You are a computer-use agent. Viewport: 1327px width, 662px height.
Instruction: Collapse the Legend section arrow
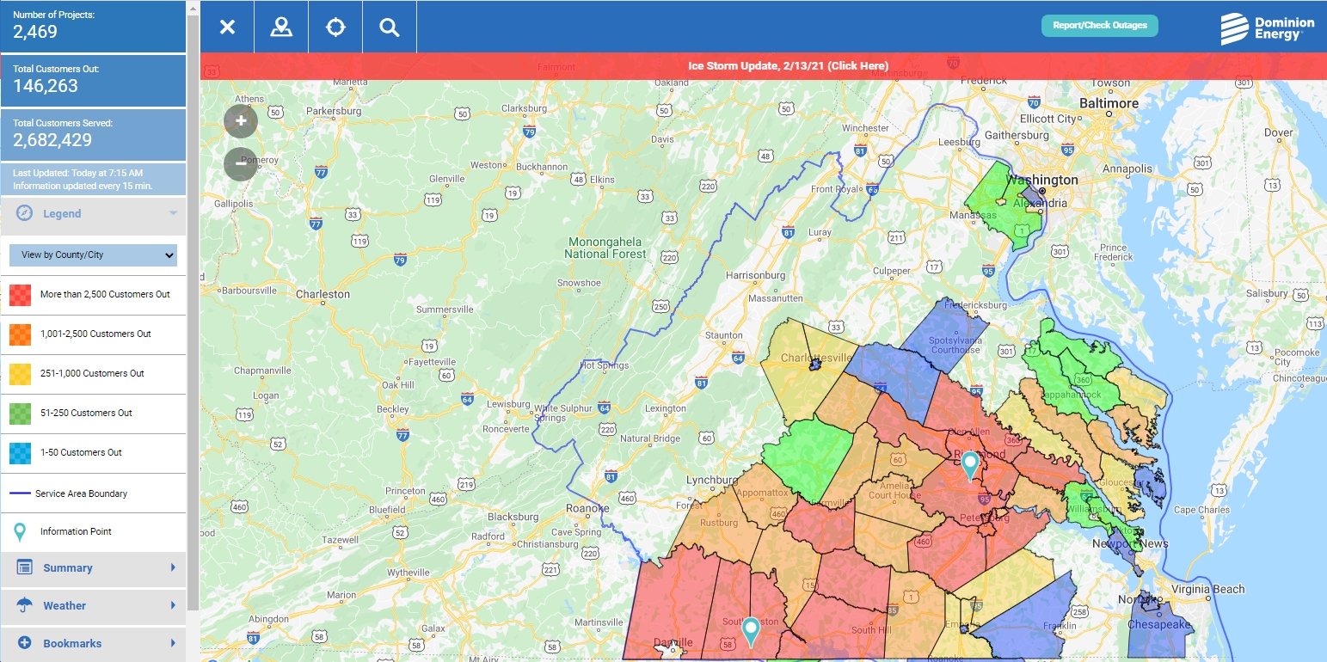(x=173, y=213)
